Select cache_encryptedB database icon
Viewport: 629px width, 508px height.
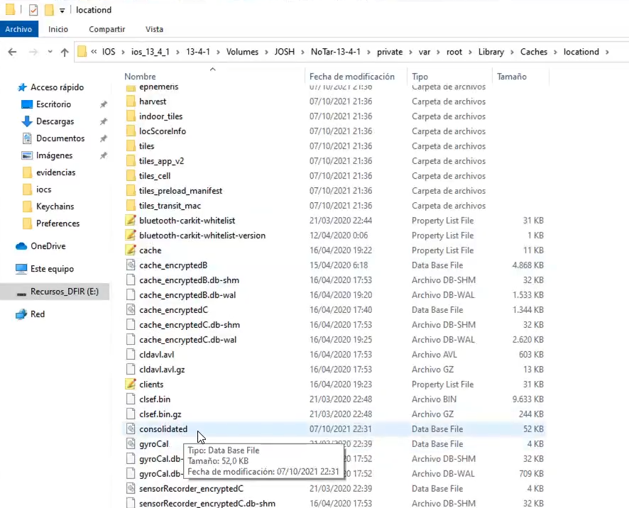131,265
